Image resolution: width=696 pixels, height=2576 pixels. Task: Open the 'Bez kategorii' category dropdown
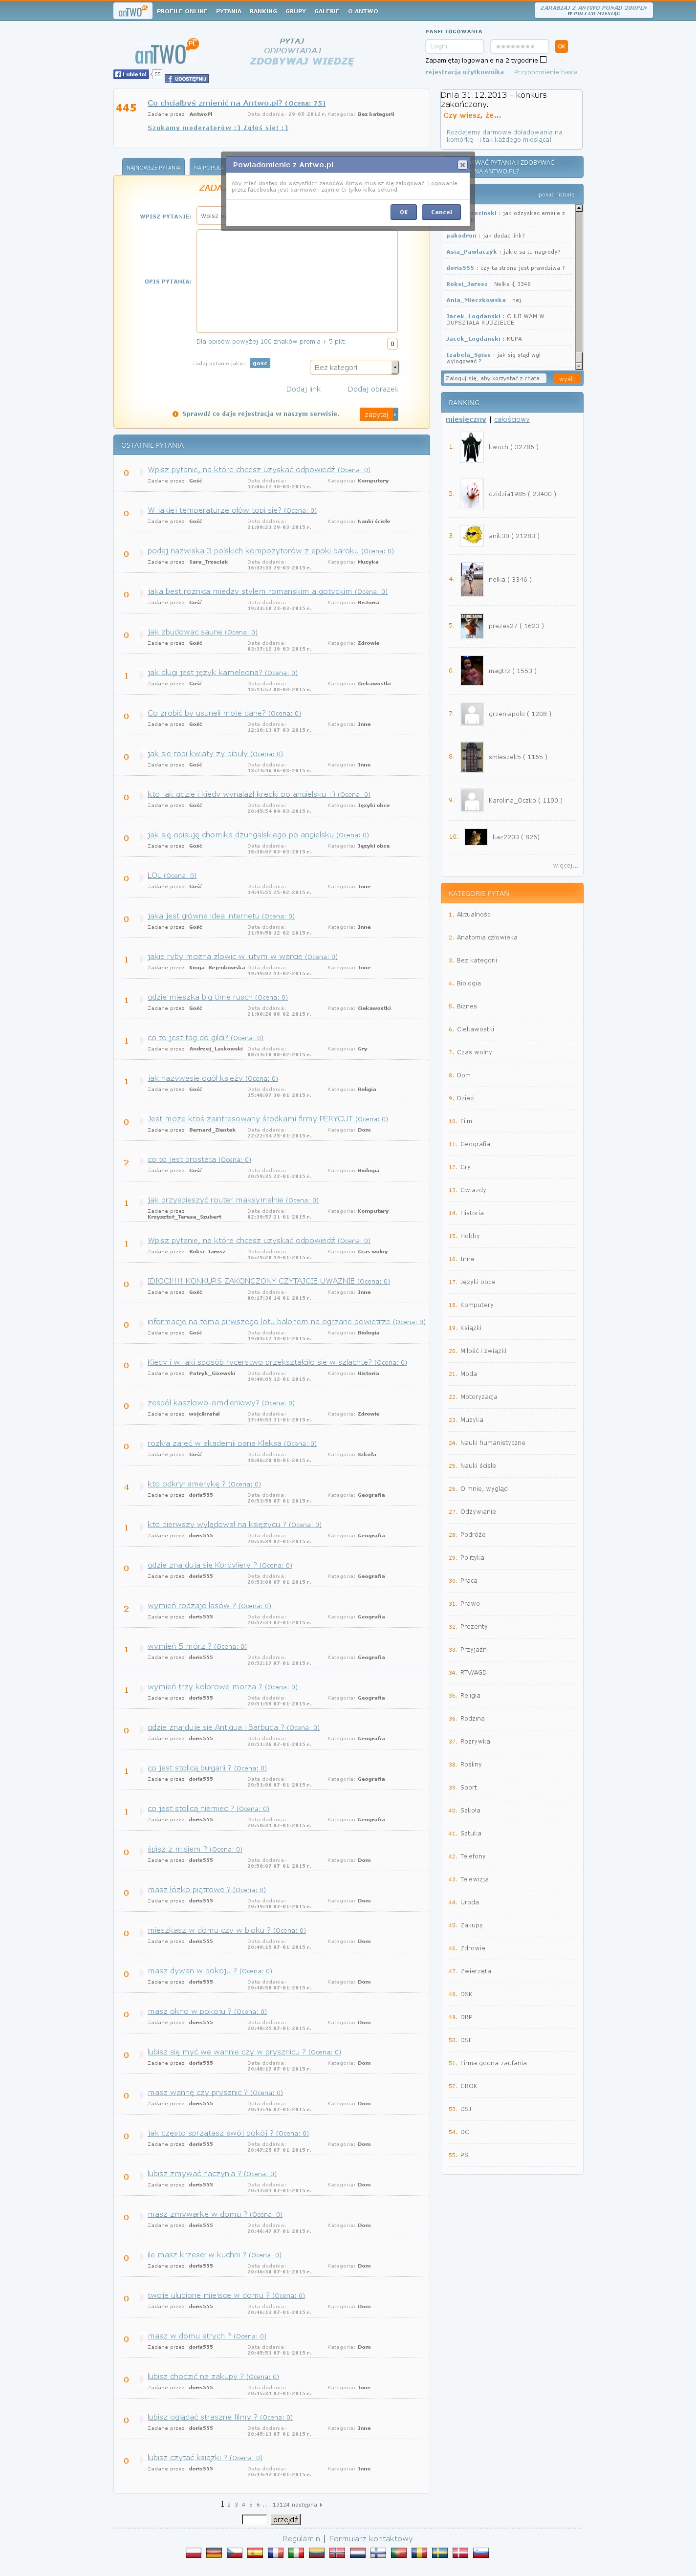click(x=354, y=367)
